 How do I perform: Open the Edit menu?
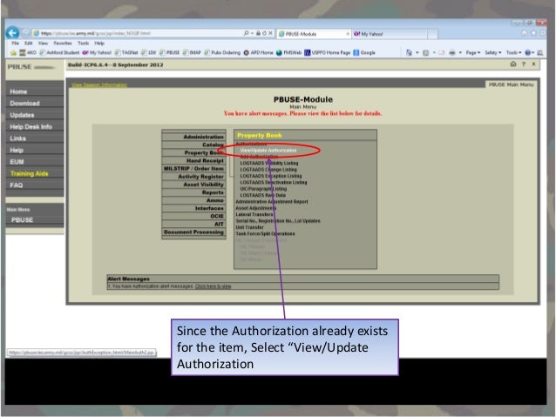tap(29, 44)
